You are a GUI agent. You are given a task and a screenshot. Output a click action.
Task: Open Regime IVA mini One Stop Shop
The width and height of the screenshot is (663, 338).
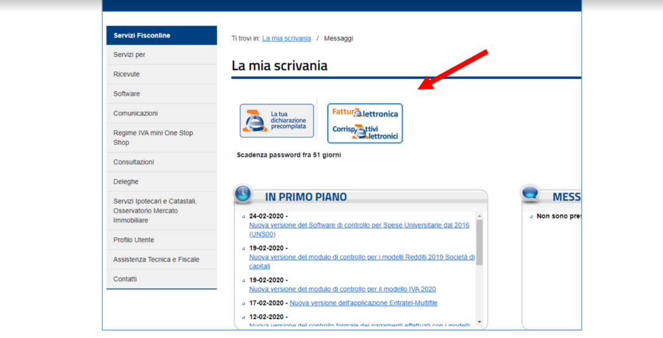click(x=153, y=137)
